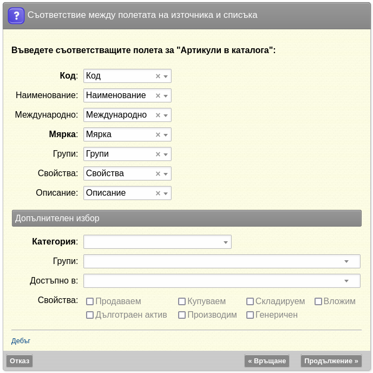373x373 pixels.
Task: Open the Дебъг link
Action: click(21, 341)
